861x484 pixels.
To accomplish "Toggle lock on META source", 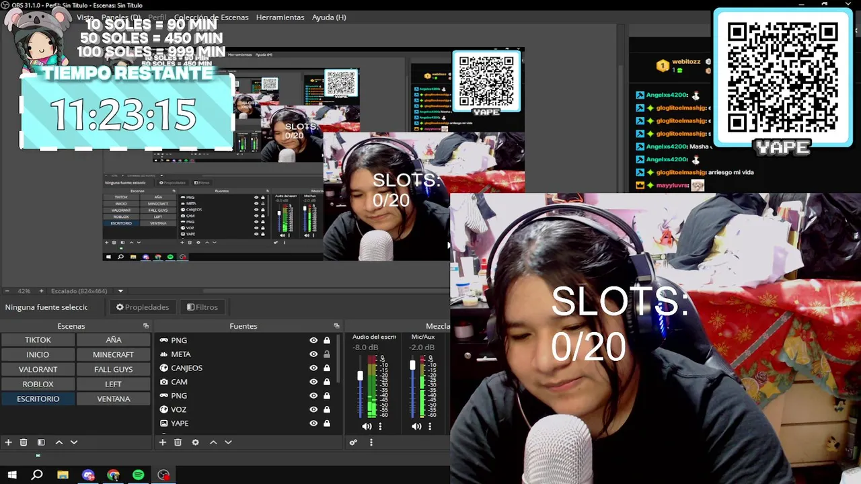I will point(327,354).
